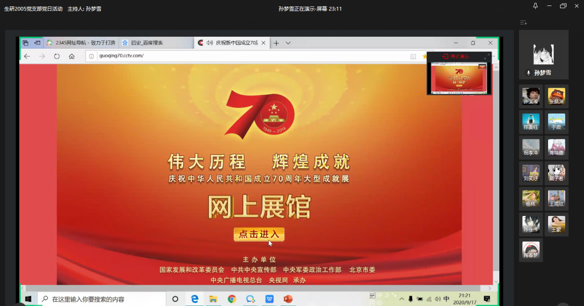Open the battery status tray icon

(420, 299)
